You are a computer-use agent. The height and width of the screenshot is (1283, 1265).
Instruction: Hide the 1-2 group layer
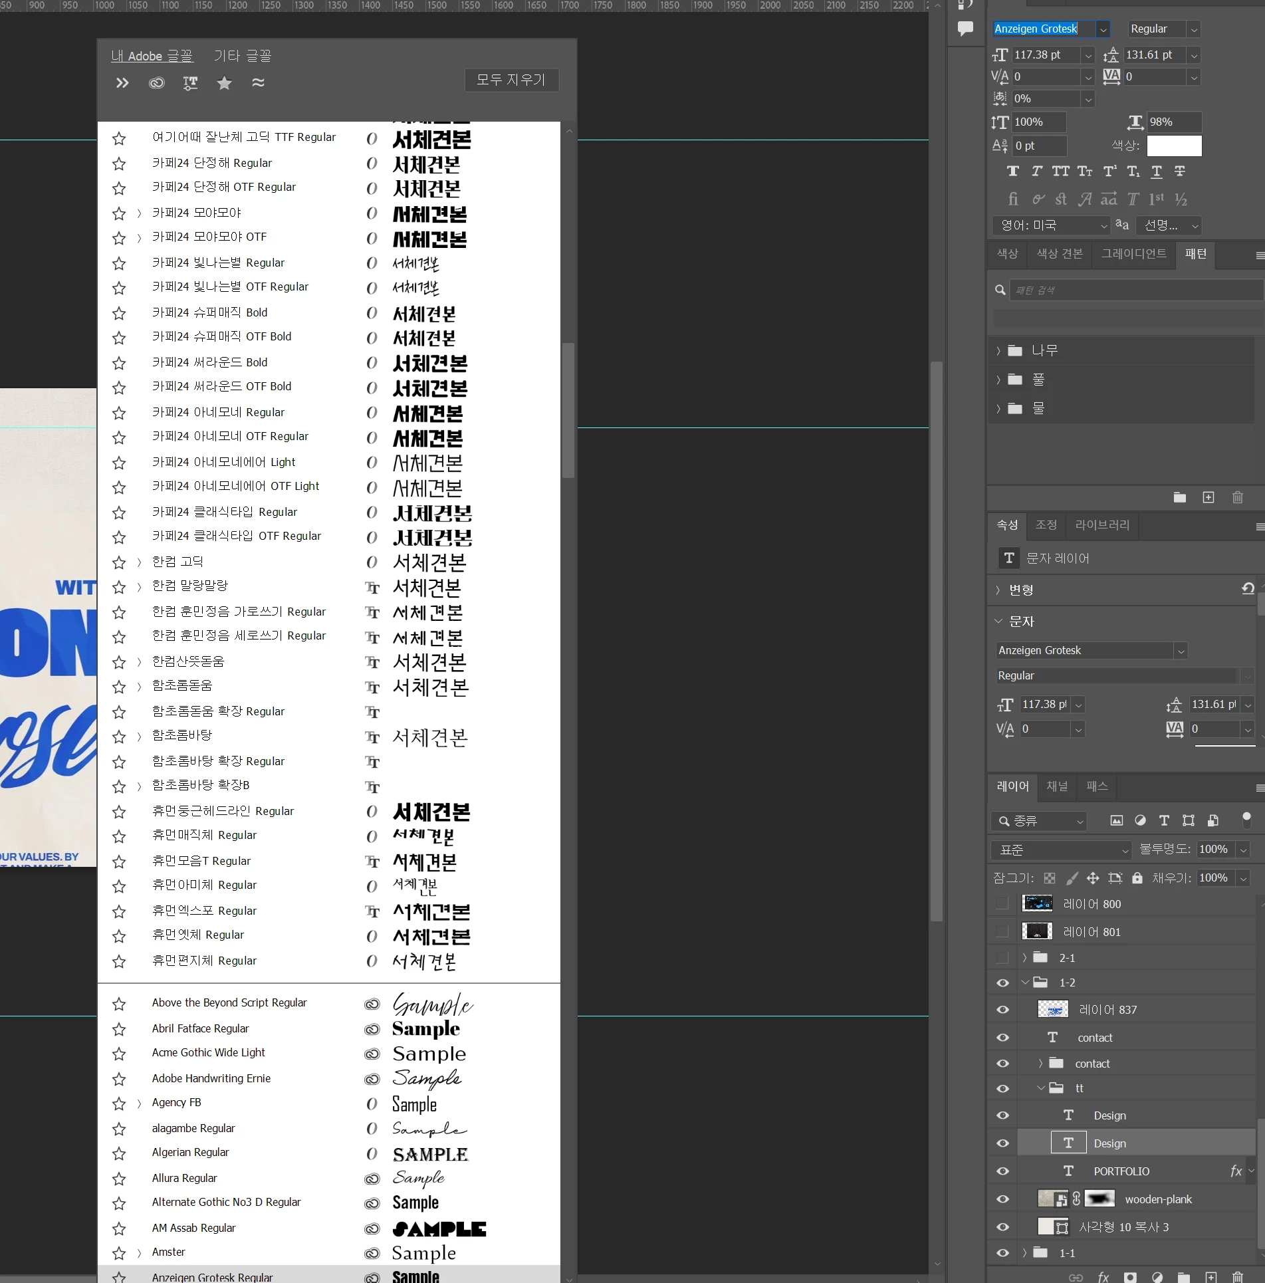[1003, 983]
